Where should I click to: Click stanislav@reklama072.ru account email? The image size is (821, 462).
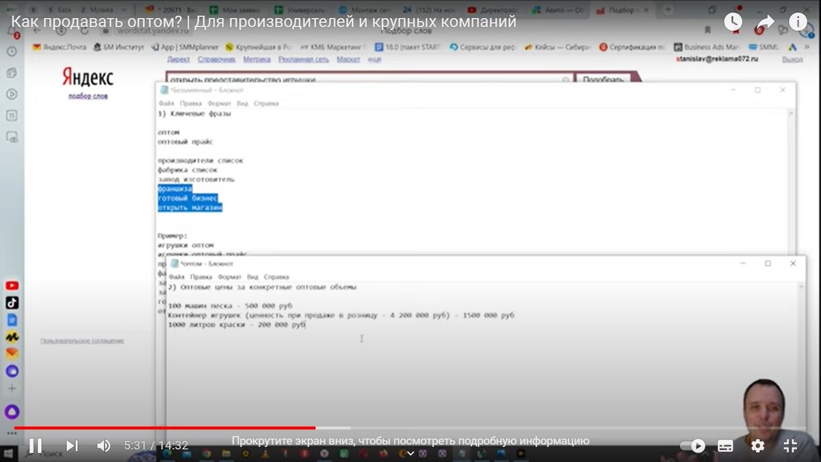pos(717,60)
